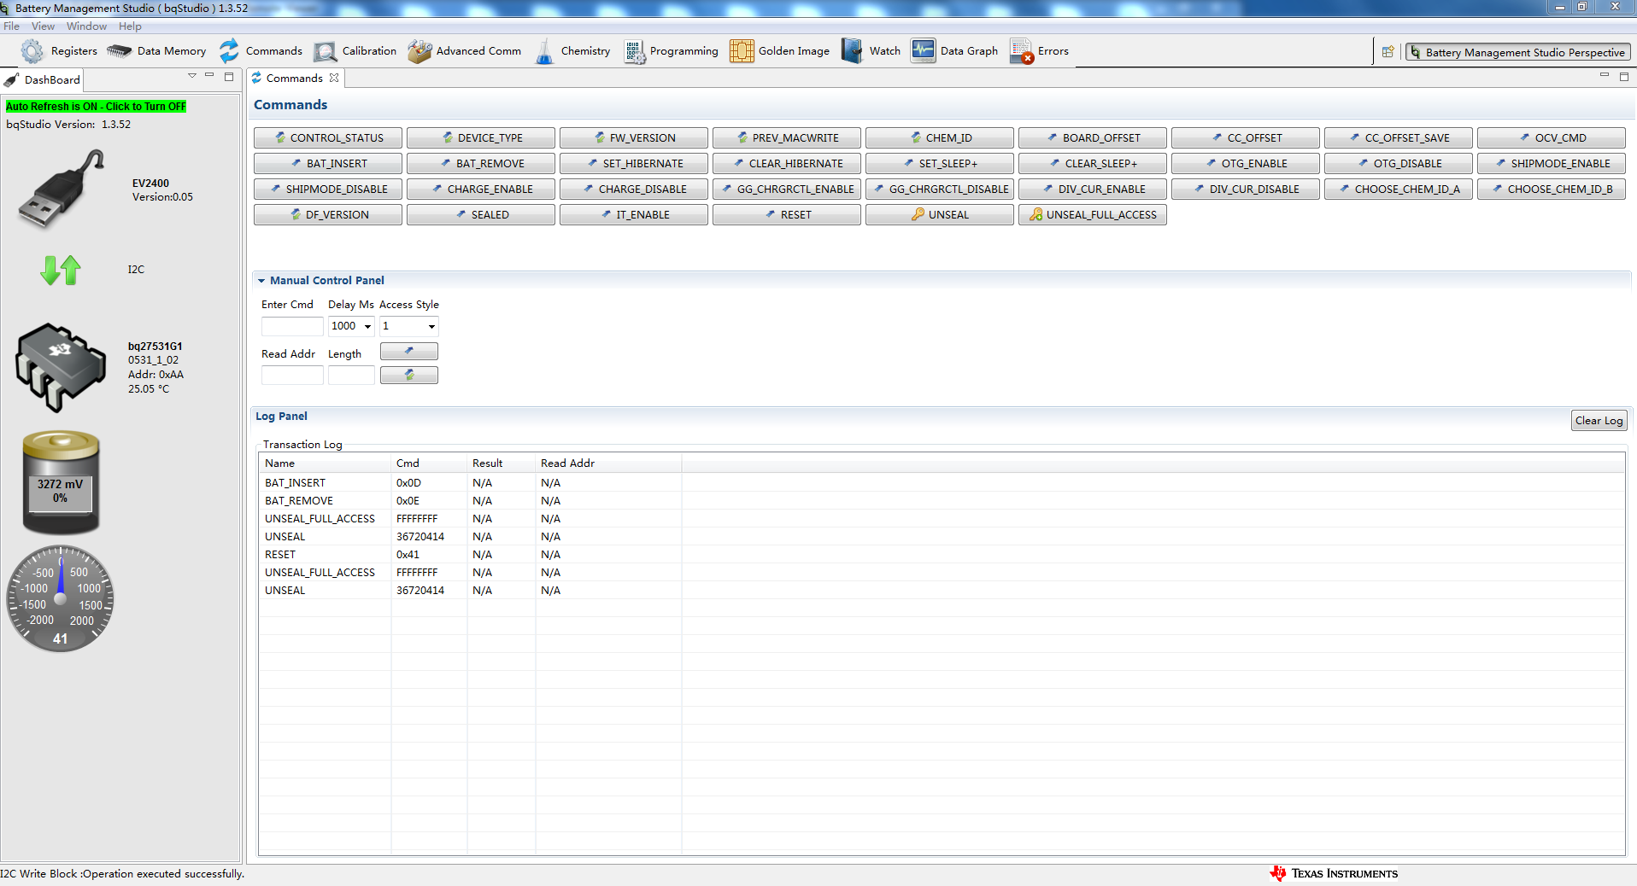The height and width of the screenshot is (886, 1637).
Task: Click the CHARGE_ENABLE command button
Action: point(481,189)
